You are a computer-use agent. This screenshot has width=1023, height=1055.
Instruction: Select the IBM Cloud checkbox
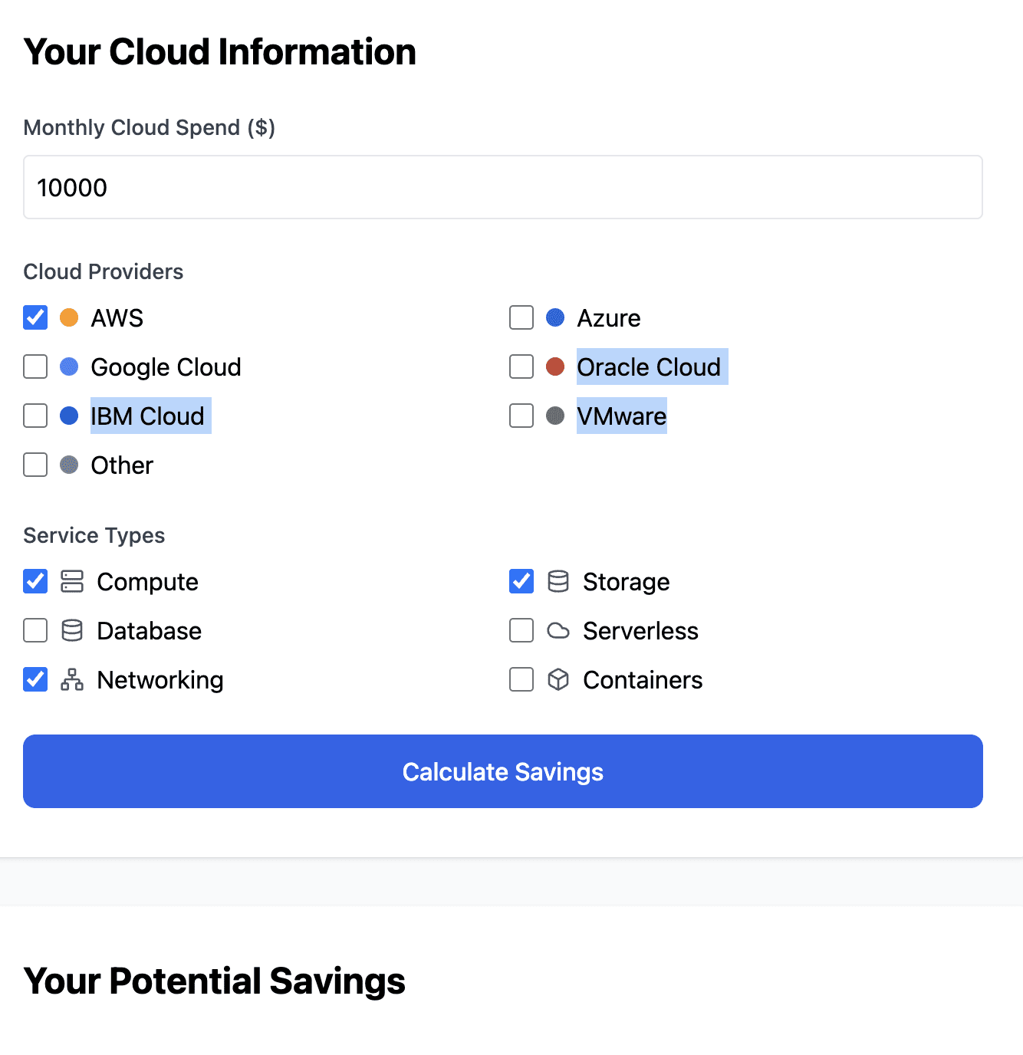35,416
